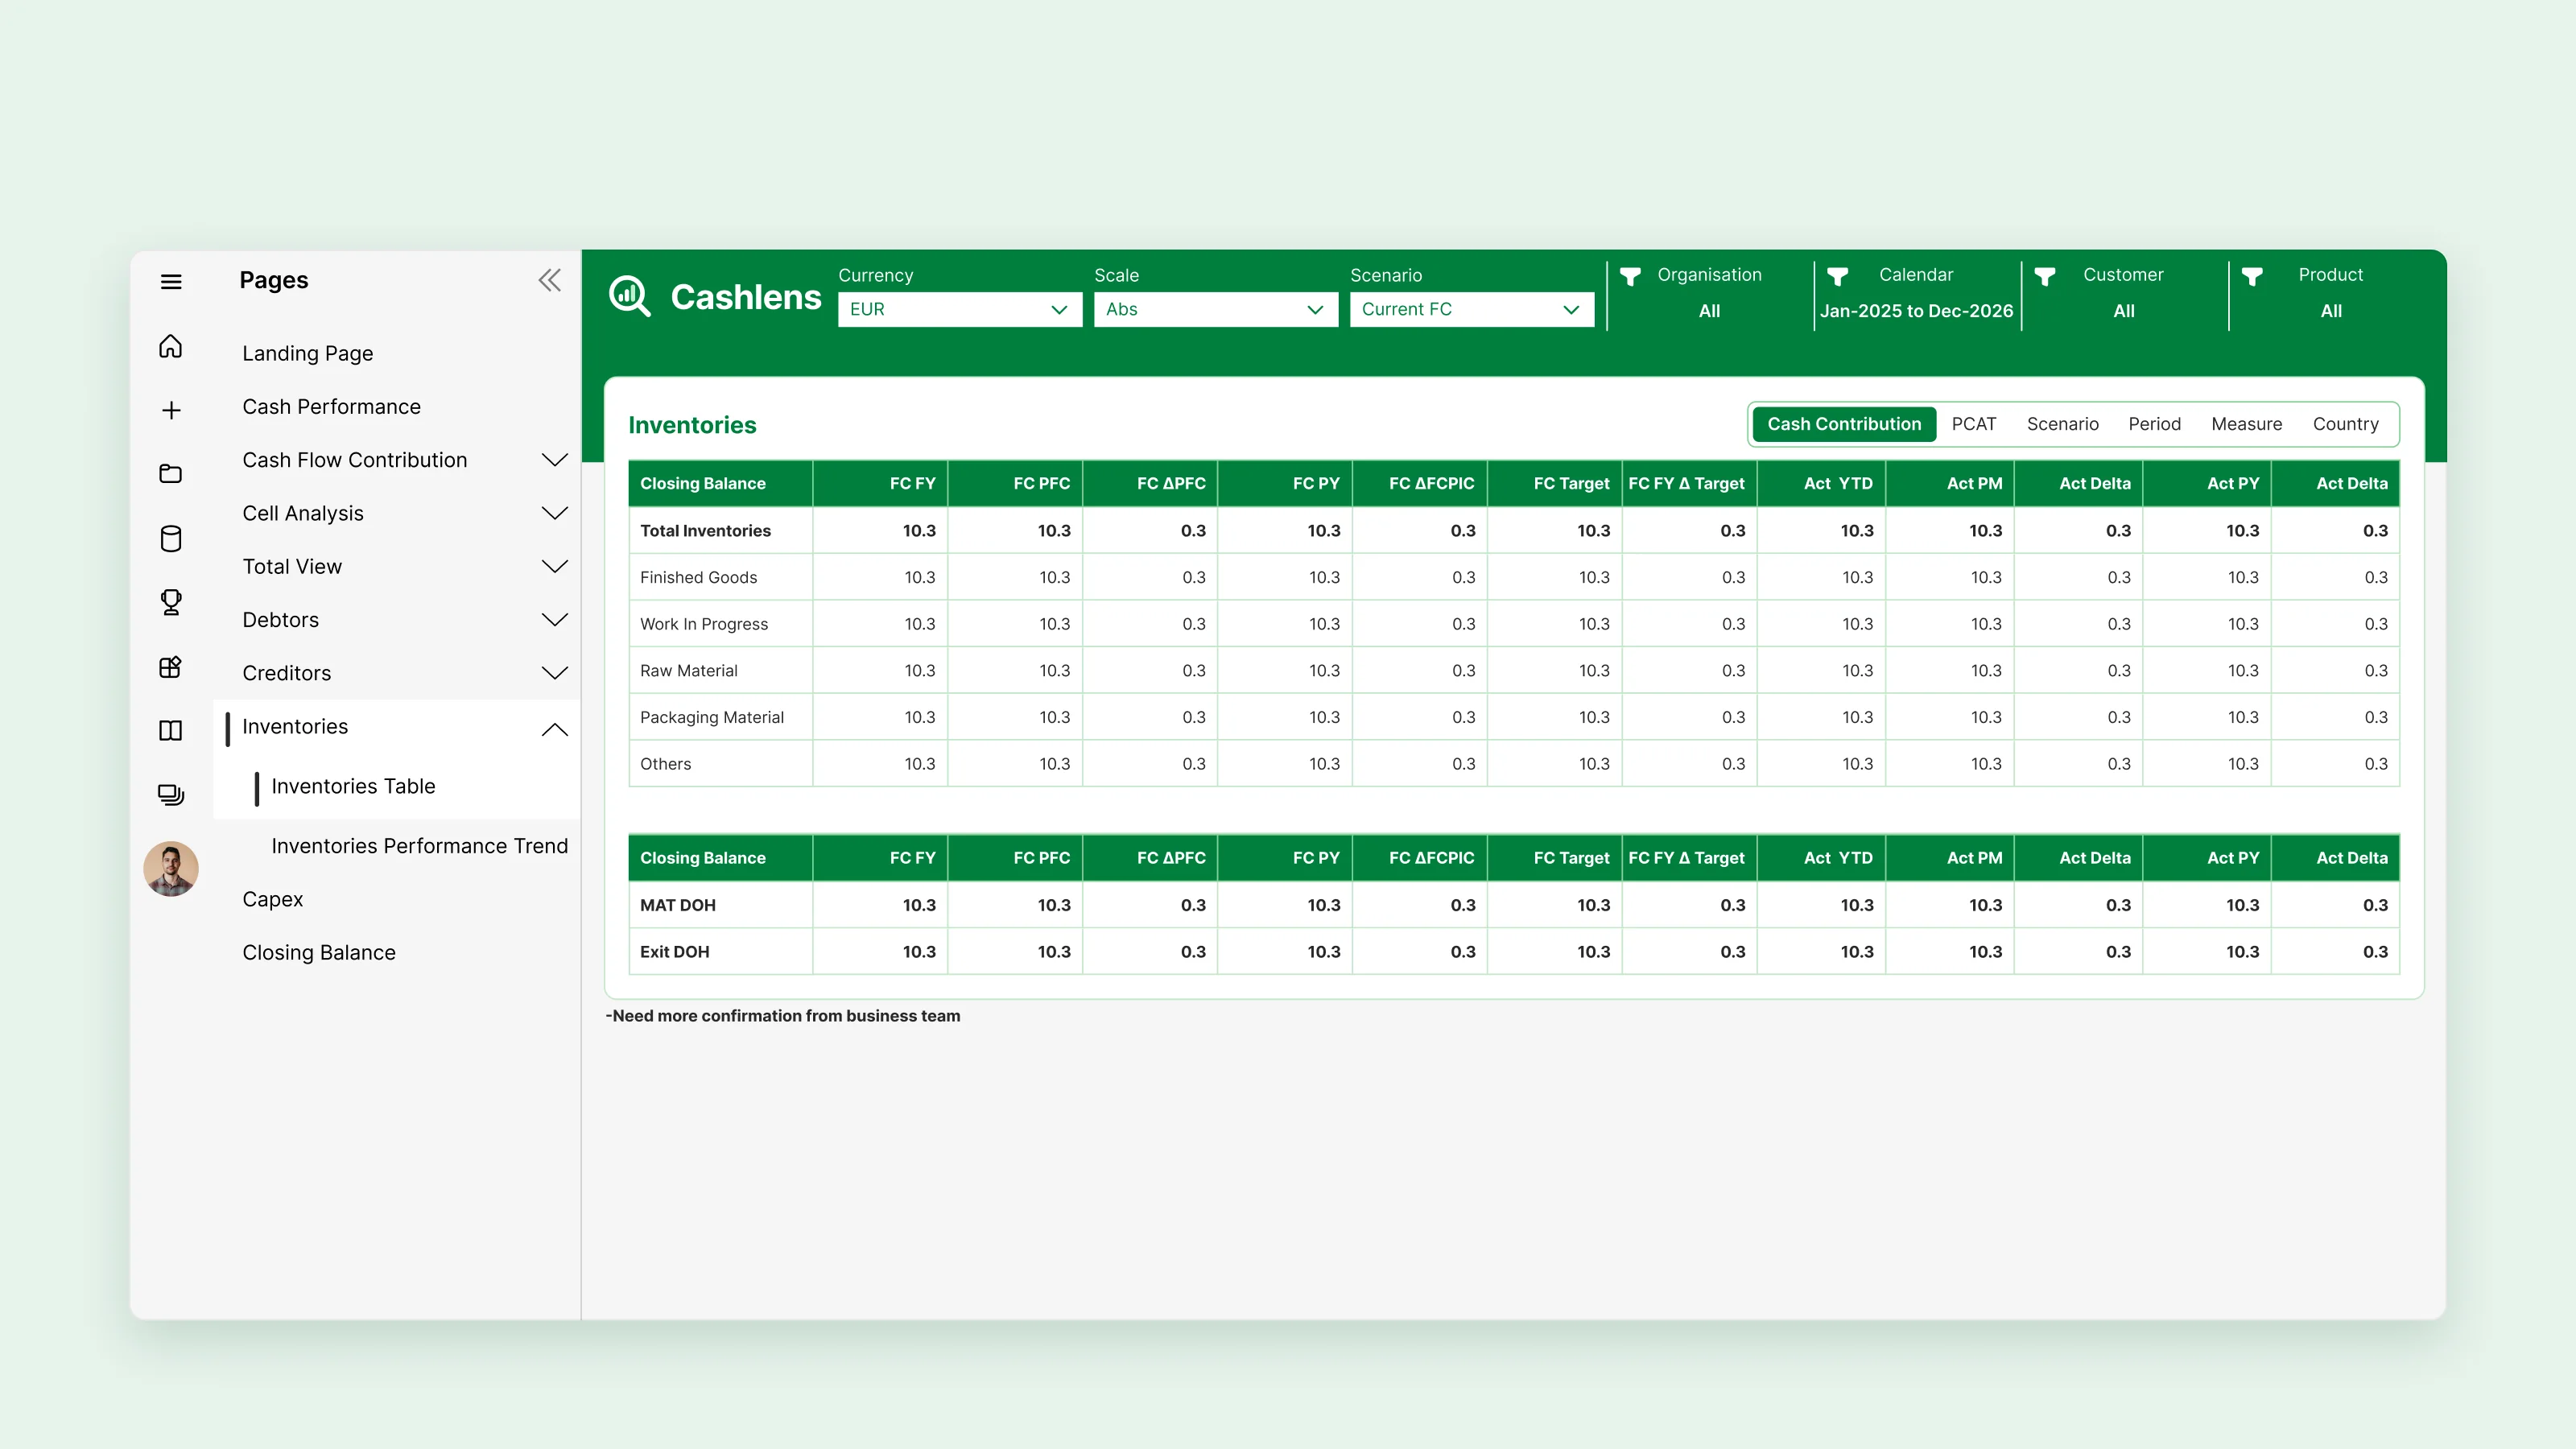Click the stacked screens icon in sidebar
This screenshot has height=1449, width=2576.
[x=171, y=795]
